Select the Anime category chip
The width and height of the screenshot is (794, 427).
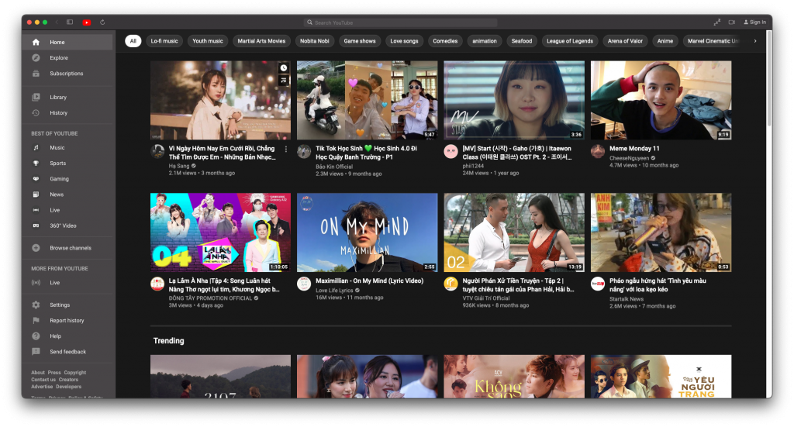coord(665,41)
